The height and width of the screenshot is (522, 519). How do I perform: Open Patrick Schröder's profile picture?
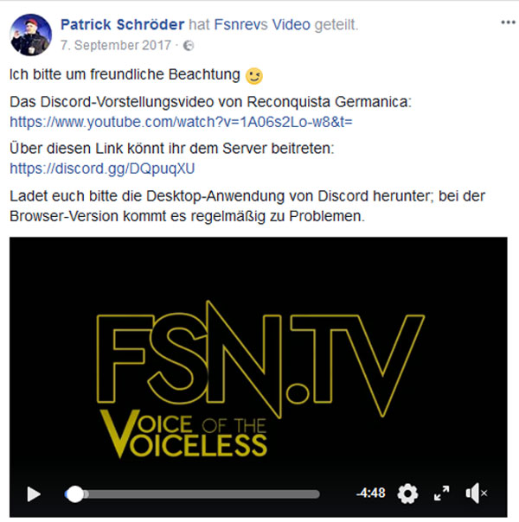click(x=30, y=35)
